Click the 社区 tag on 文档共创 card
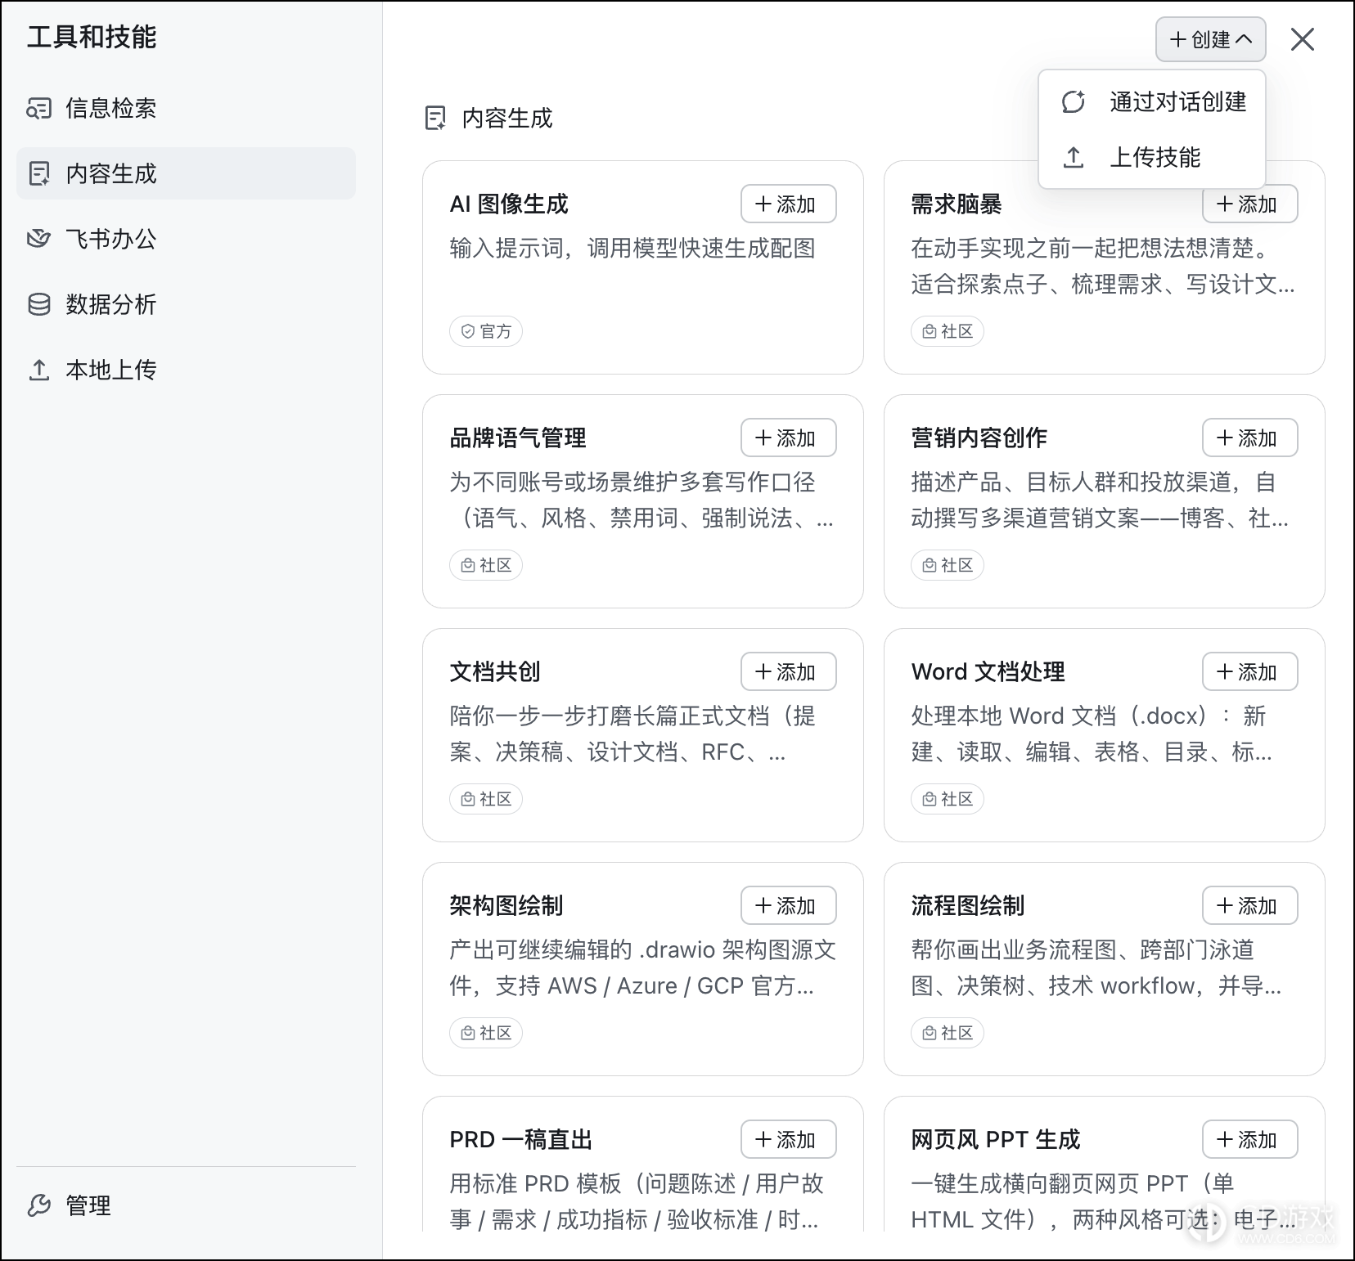 [x=486, y=799]
